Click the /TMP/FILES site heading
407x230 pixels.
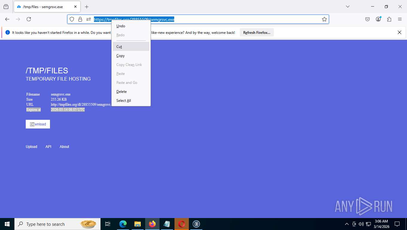pos(47,71)
